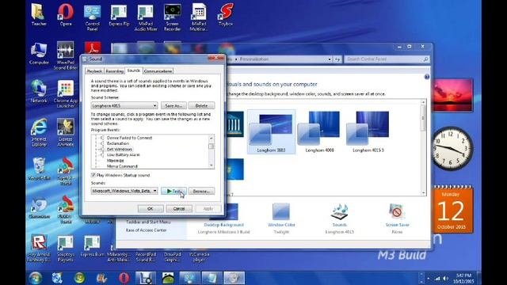
Task: Click the Delete scheme button
Action: pyautogui.click(x=201, y=105)
